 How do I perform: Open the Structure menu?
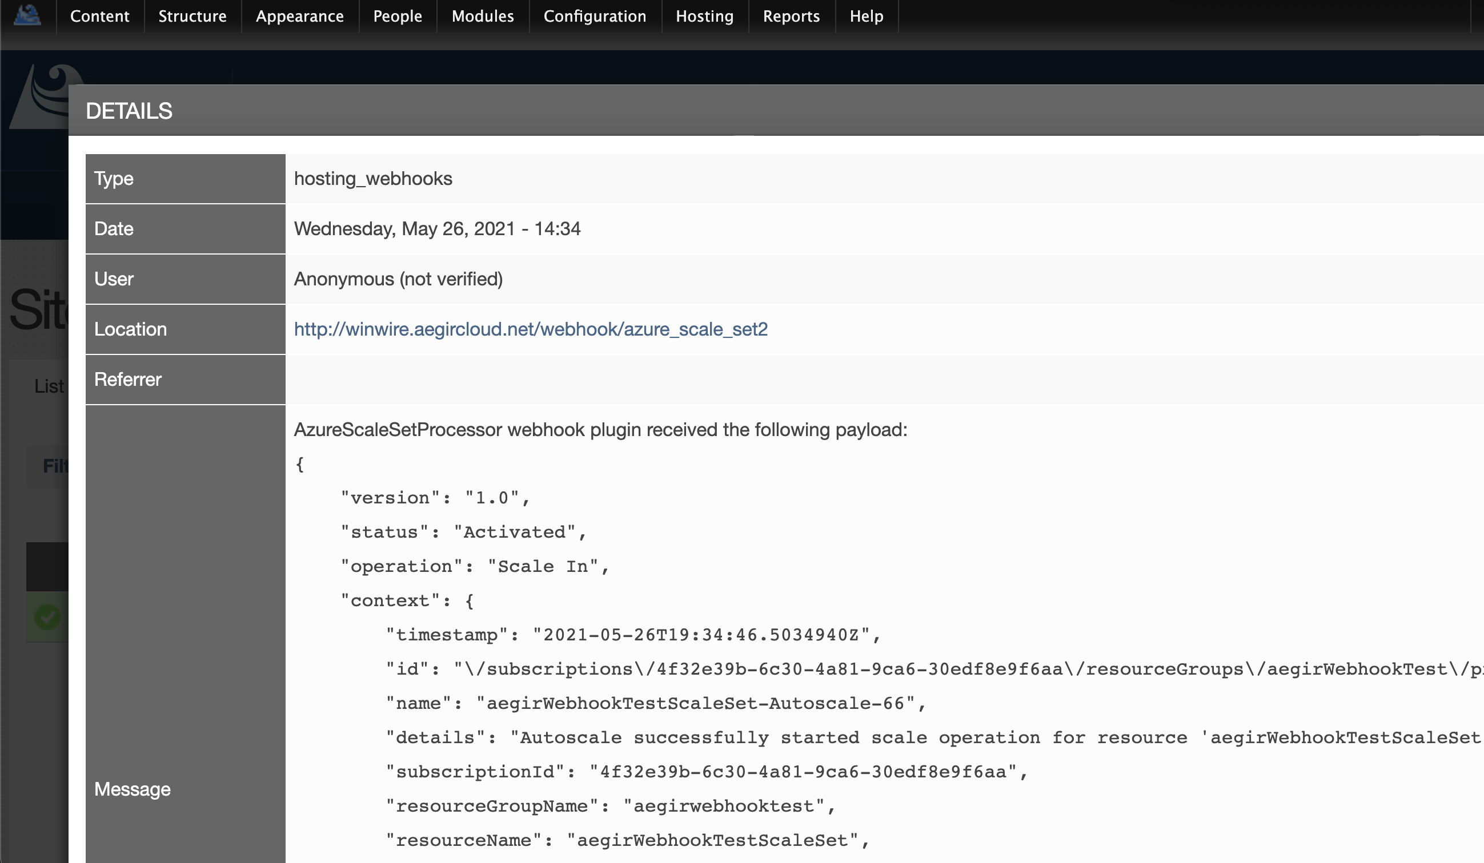tap(190, 17)
